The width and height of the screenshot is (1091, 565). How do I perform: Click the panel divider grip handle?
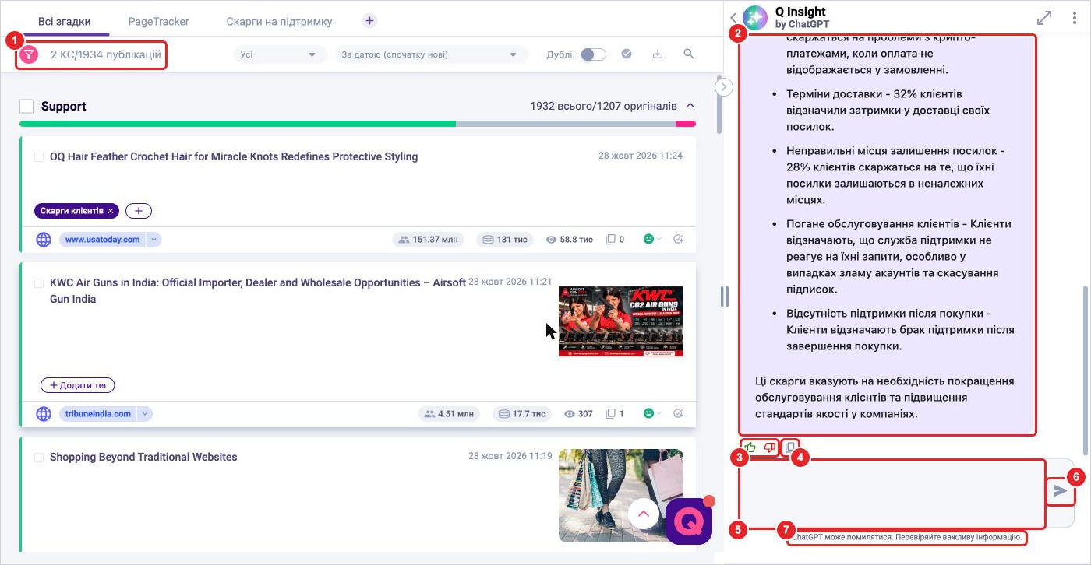point(725,296)
